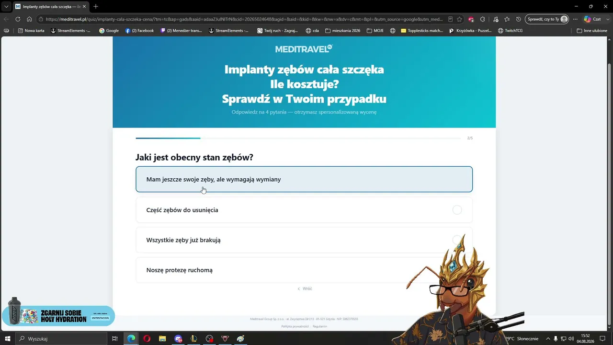Image resolution: width=613 pixels, height=345 pixels.
Task: Click the taskbar search box Wyszukaj
Action: click(x=61, y=339)
